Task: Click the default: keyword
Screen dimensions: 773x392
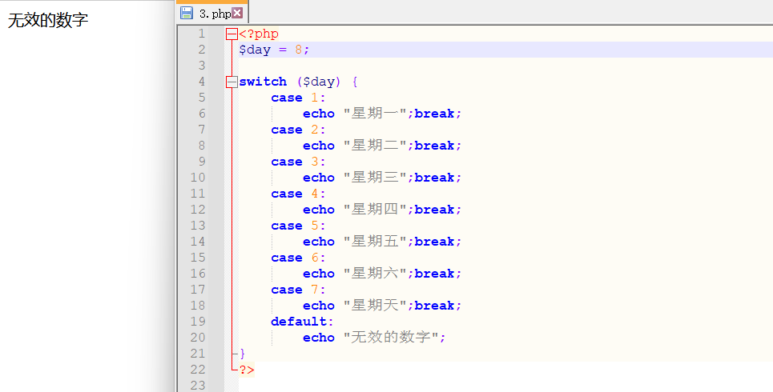Action: click(302, 322)
